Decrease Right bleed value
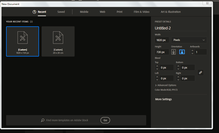The height and width of the screenshot is (133, 219). 178,80
